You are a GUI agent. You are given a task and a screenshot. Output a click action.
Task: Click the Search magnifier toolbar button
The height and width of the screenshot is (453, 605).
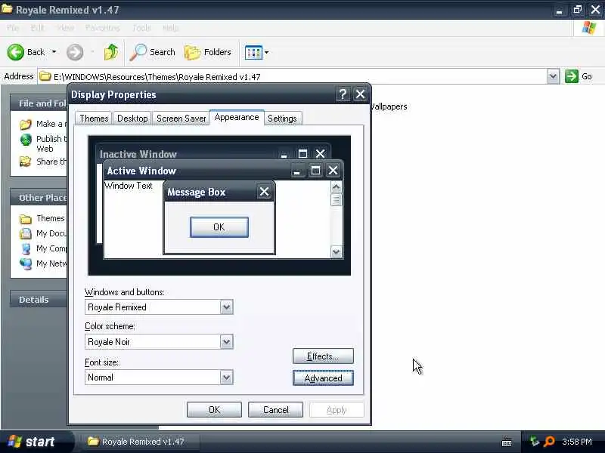tap(153, 52)
